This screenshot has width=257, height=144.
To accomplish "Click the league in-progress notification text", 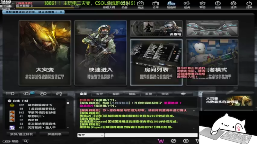I will point(31,12).
